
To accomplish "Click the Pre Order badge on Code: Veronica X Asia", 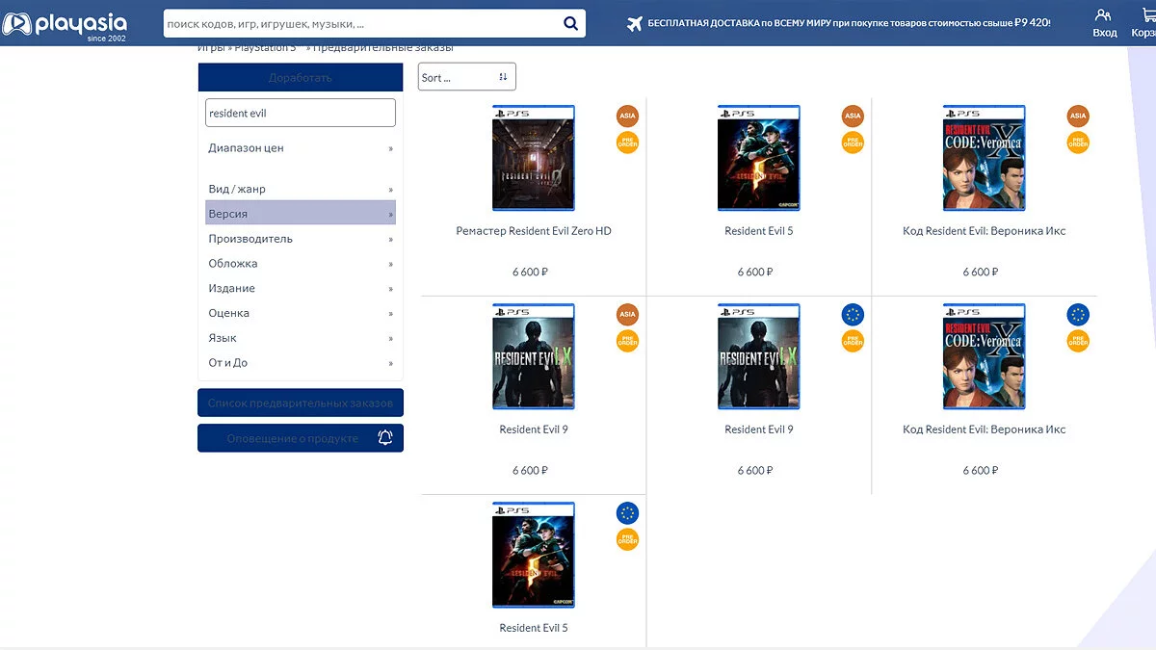I will (x=1078, y=143).
